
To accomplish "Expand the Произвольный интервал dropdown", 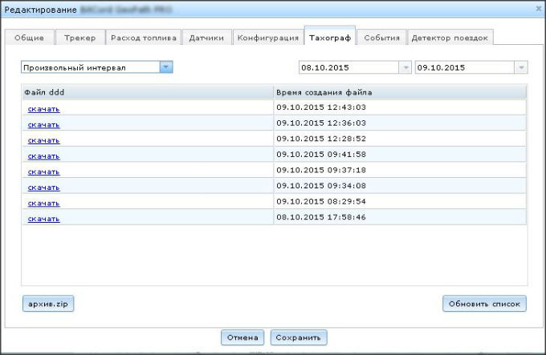I will (166, 67).
